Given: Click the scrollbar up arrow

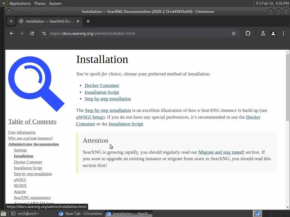Looking at the screenshot, I should point(287,52).
